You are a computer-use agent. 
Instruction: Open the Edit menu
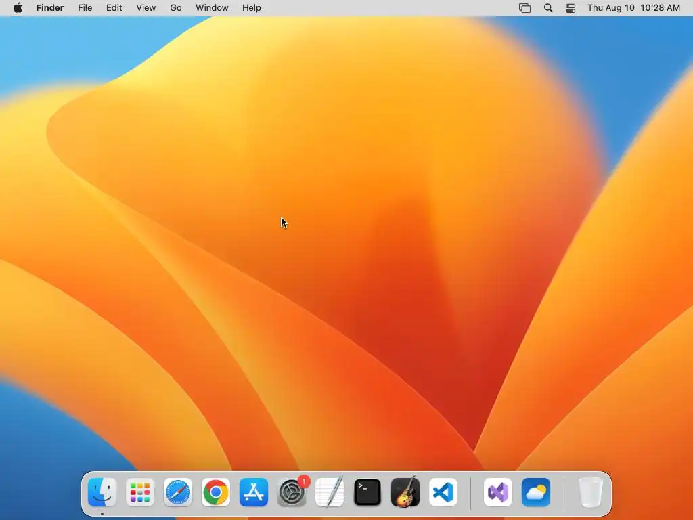tap(114, 8)
